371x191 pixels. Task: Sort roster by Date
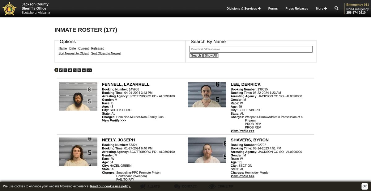(72, 48)
